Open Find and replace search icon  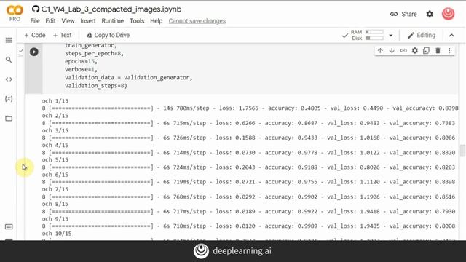point(9,60)
